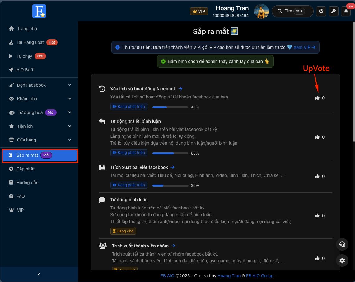The image size is (355, 282).
Task: Click the Tự chạy play icon
Action: (x=11, y=56)
